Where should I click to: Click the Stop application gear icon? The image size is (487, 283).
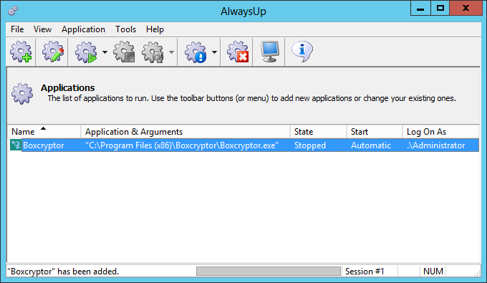[x=124, y=52]
